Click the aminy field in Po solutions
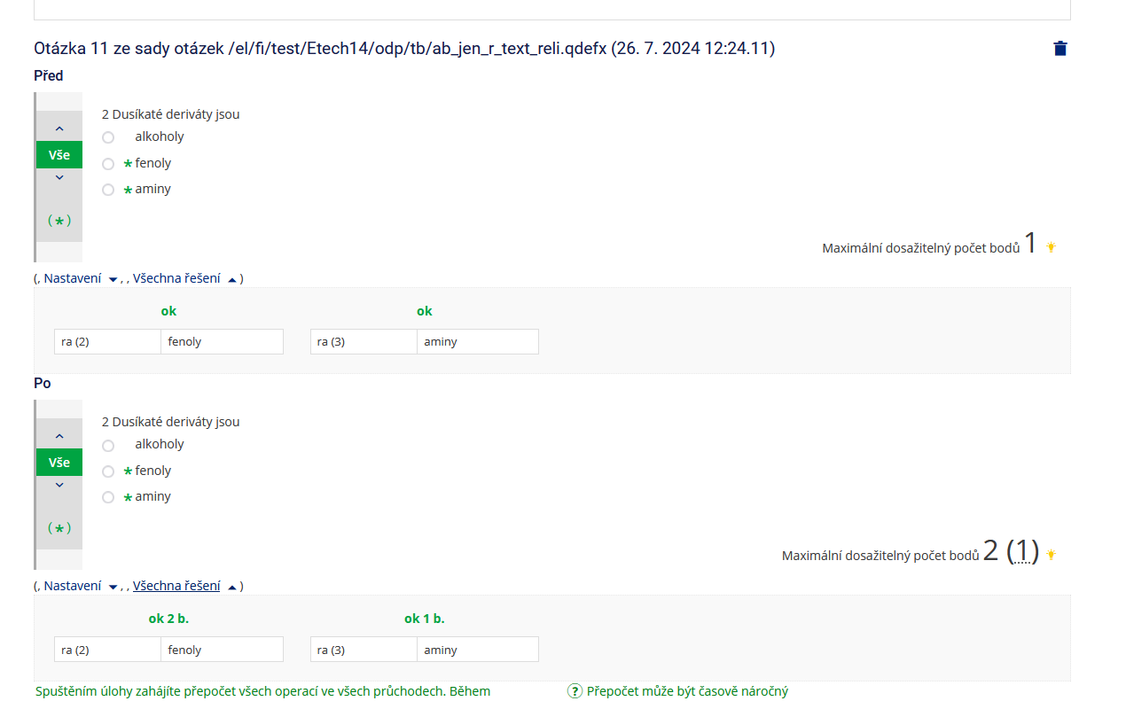The image size is (1126, 701). pyautogui.click(x=478, y=650)
